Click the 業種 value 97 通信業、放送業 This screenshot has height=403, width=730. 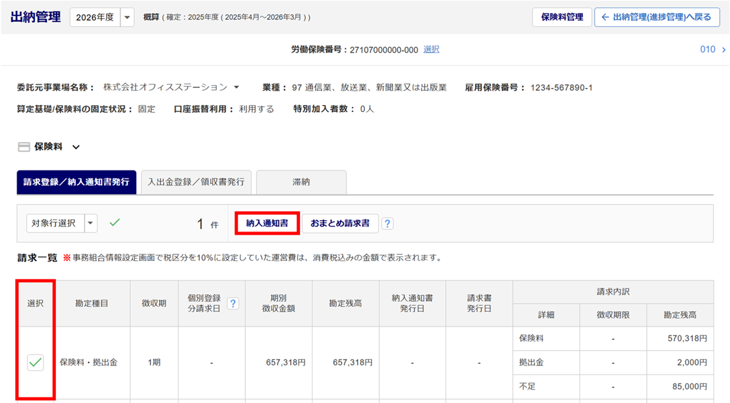coord(369,88)
